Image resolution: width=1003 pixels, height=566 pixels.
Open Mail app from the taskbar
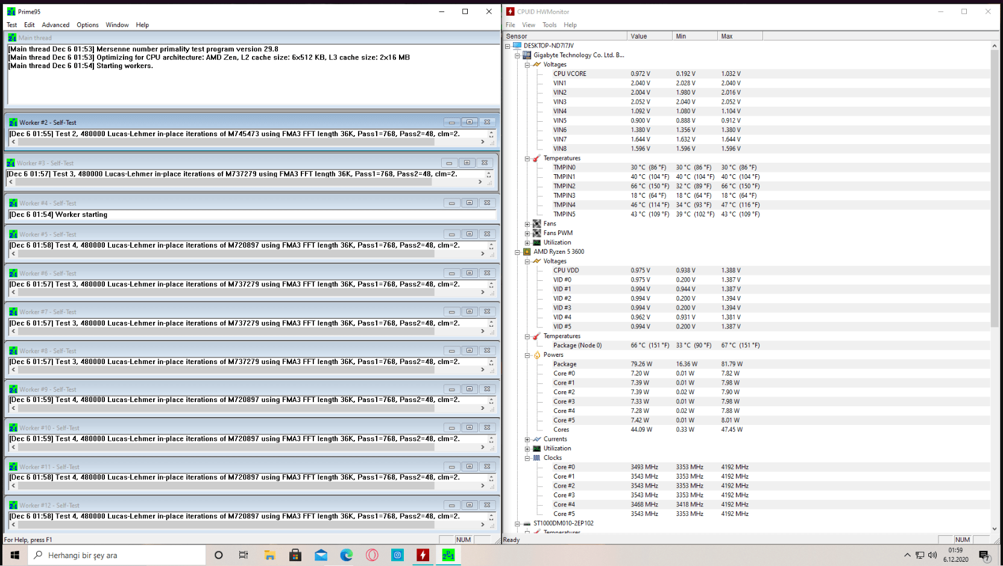click(x=321, y=555)
